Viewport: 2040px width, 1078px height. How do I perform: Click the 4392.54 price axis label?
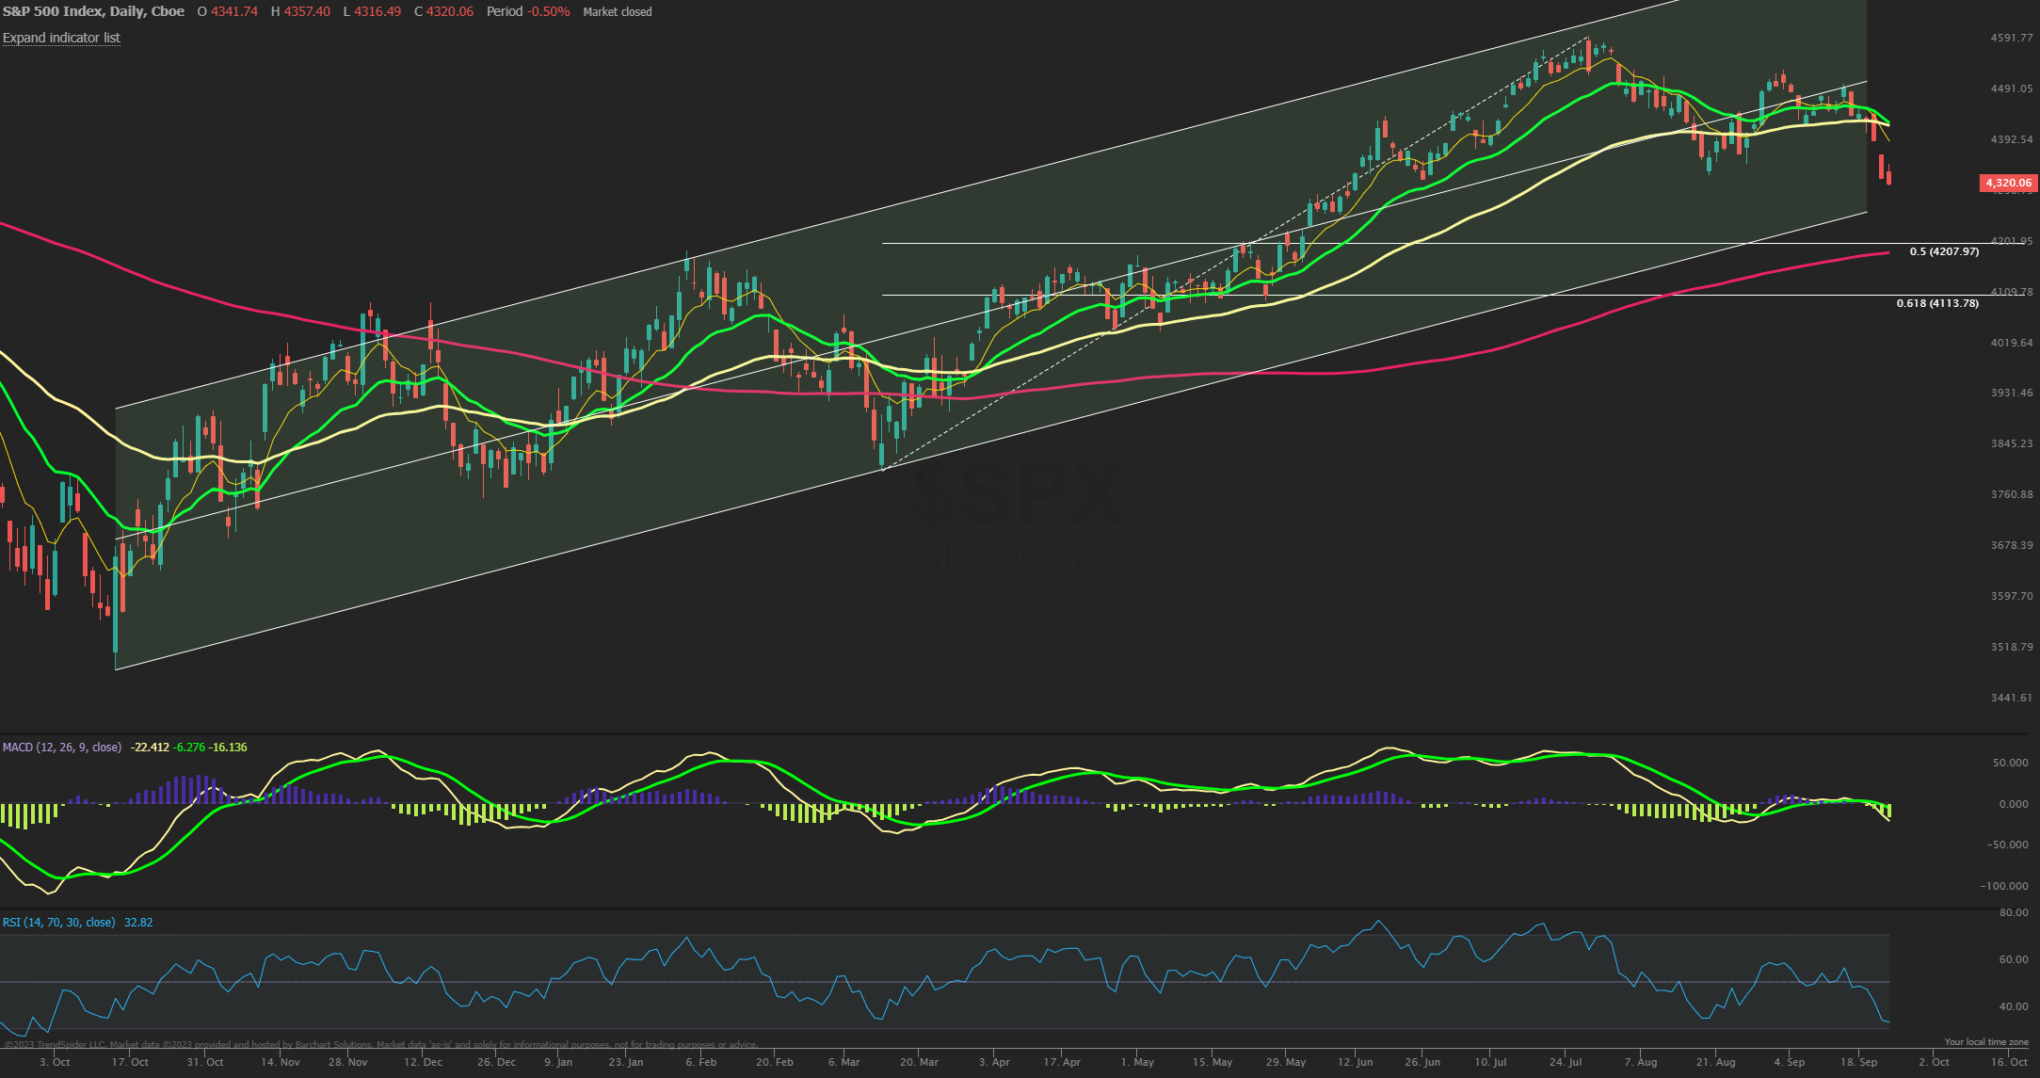point(2012,139)
